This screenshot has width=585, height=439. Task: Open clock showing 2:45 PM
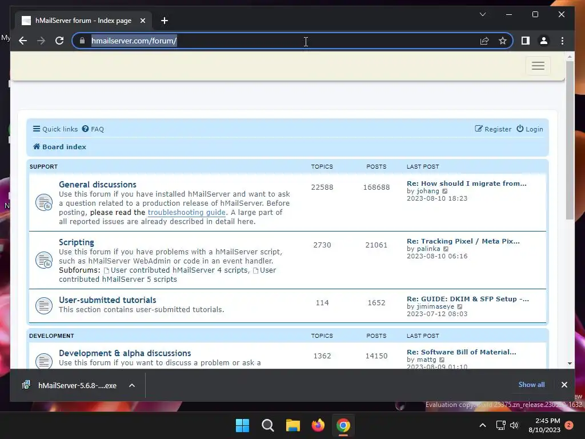click(544, 425)
